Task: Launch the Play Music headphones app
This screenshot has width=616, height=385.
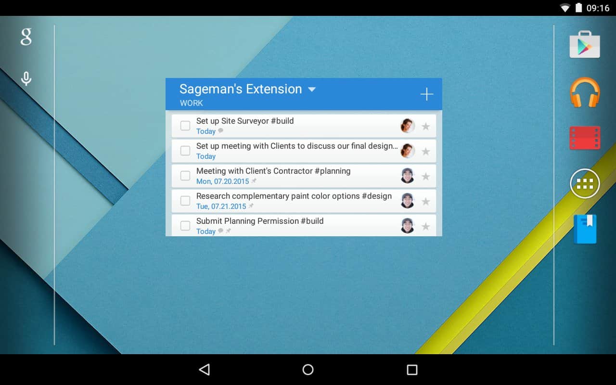Action: coord(585,92)
